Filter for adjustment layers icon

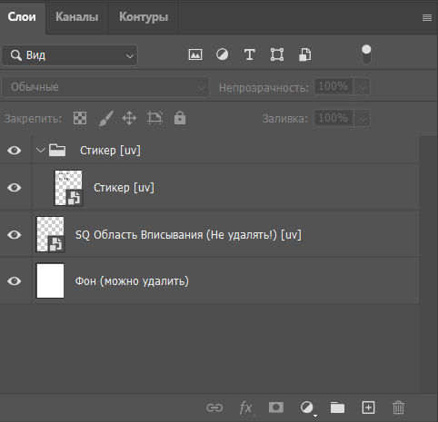click(x=222, y=54)
